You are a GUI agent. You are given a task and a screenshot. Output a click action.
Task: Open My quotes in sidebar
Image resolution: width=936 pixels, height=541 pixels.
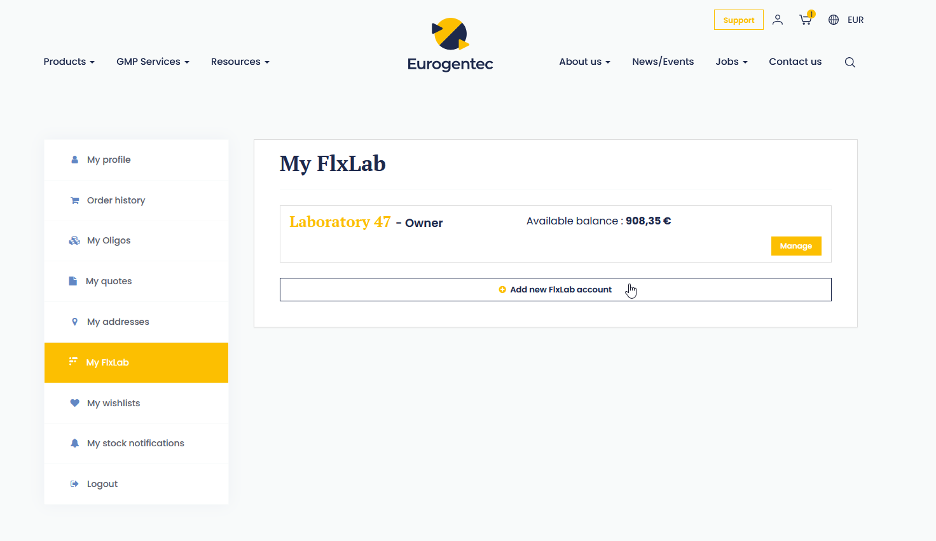point(136,281)
